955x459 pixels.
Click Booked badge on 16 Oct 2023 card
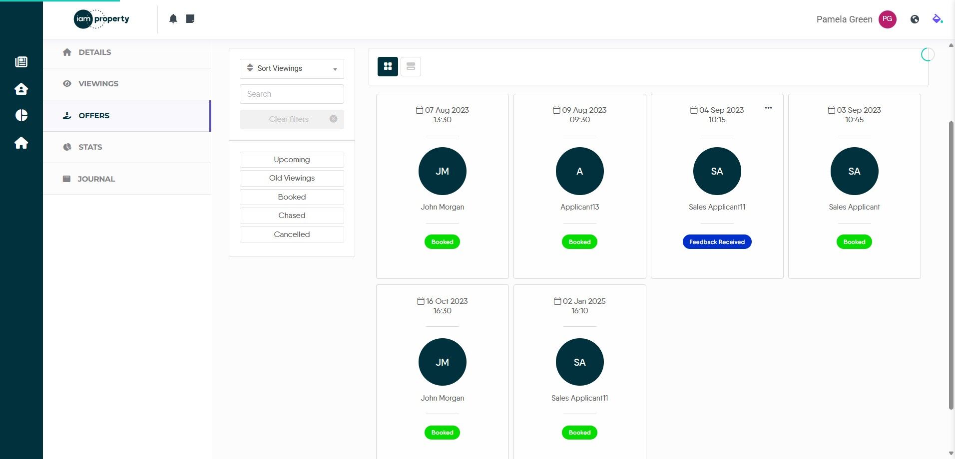[x=443, y=433]
